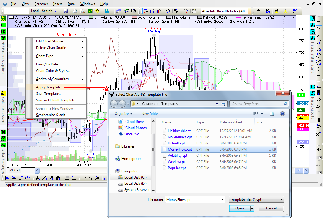Viewport: 323px width, 218px height.
Task: Open the Windows menu
Action: (x=87, y=4)
